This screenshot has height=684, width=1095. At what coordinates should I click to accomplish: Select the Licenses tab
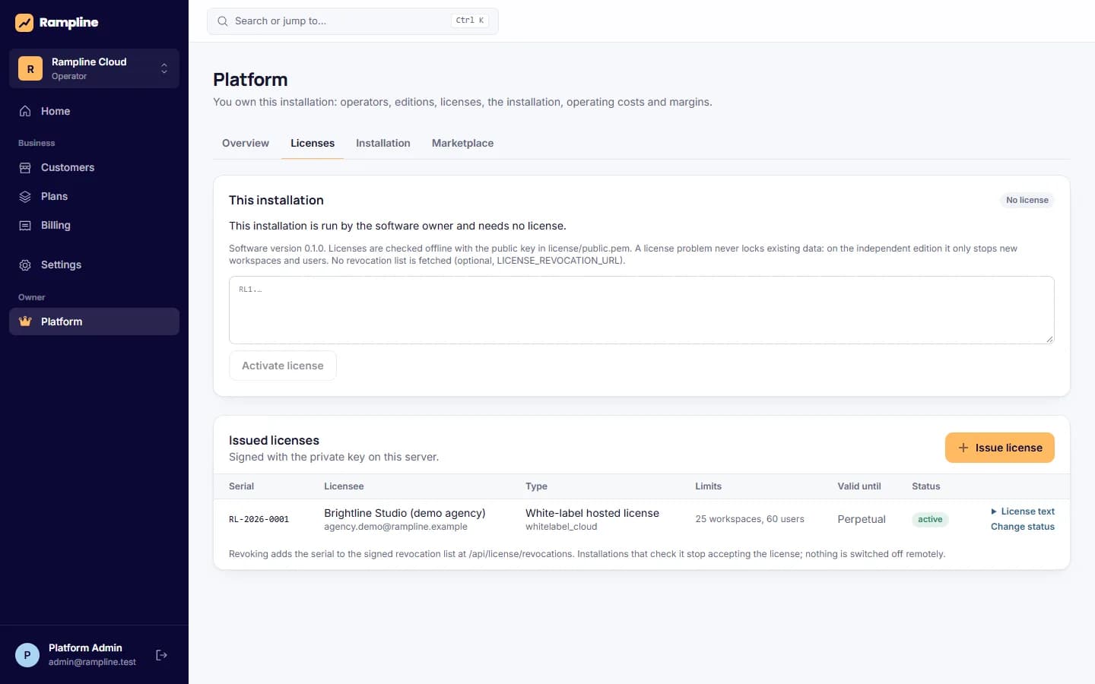[313, 143]
